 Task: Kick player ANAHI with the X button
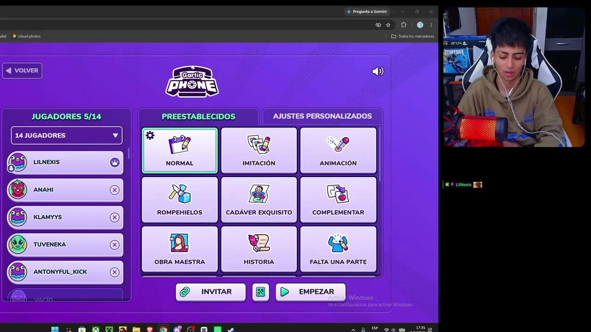click(115, 190)
